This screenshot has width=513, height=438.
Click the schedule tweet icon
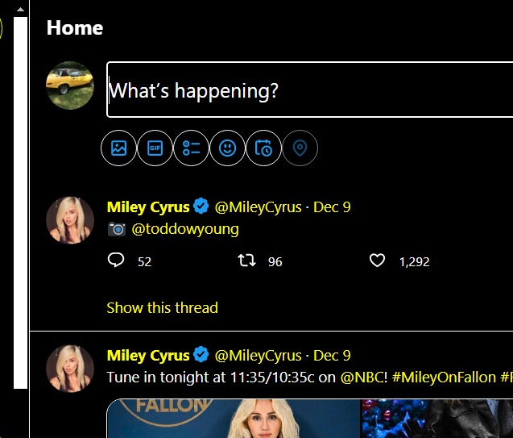(263, 148)
